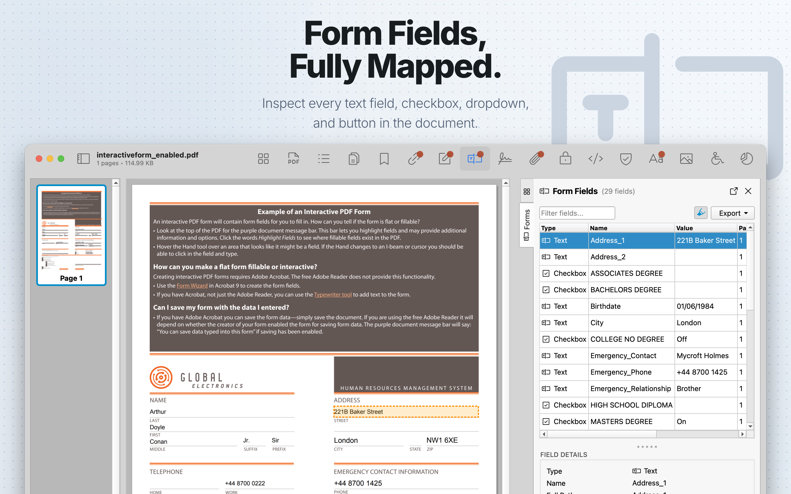Open the bookmarks tool

click(x=384, y=159)
